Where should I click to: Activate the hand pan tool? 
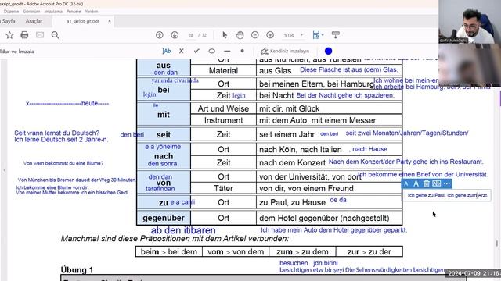point(240,35)
